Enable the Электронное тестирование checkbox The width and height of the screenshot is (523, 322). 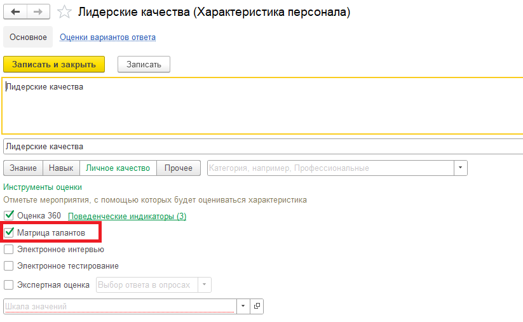click(x=9, y=266)
